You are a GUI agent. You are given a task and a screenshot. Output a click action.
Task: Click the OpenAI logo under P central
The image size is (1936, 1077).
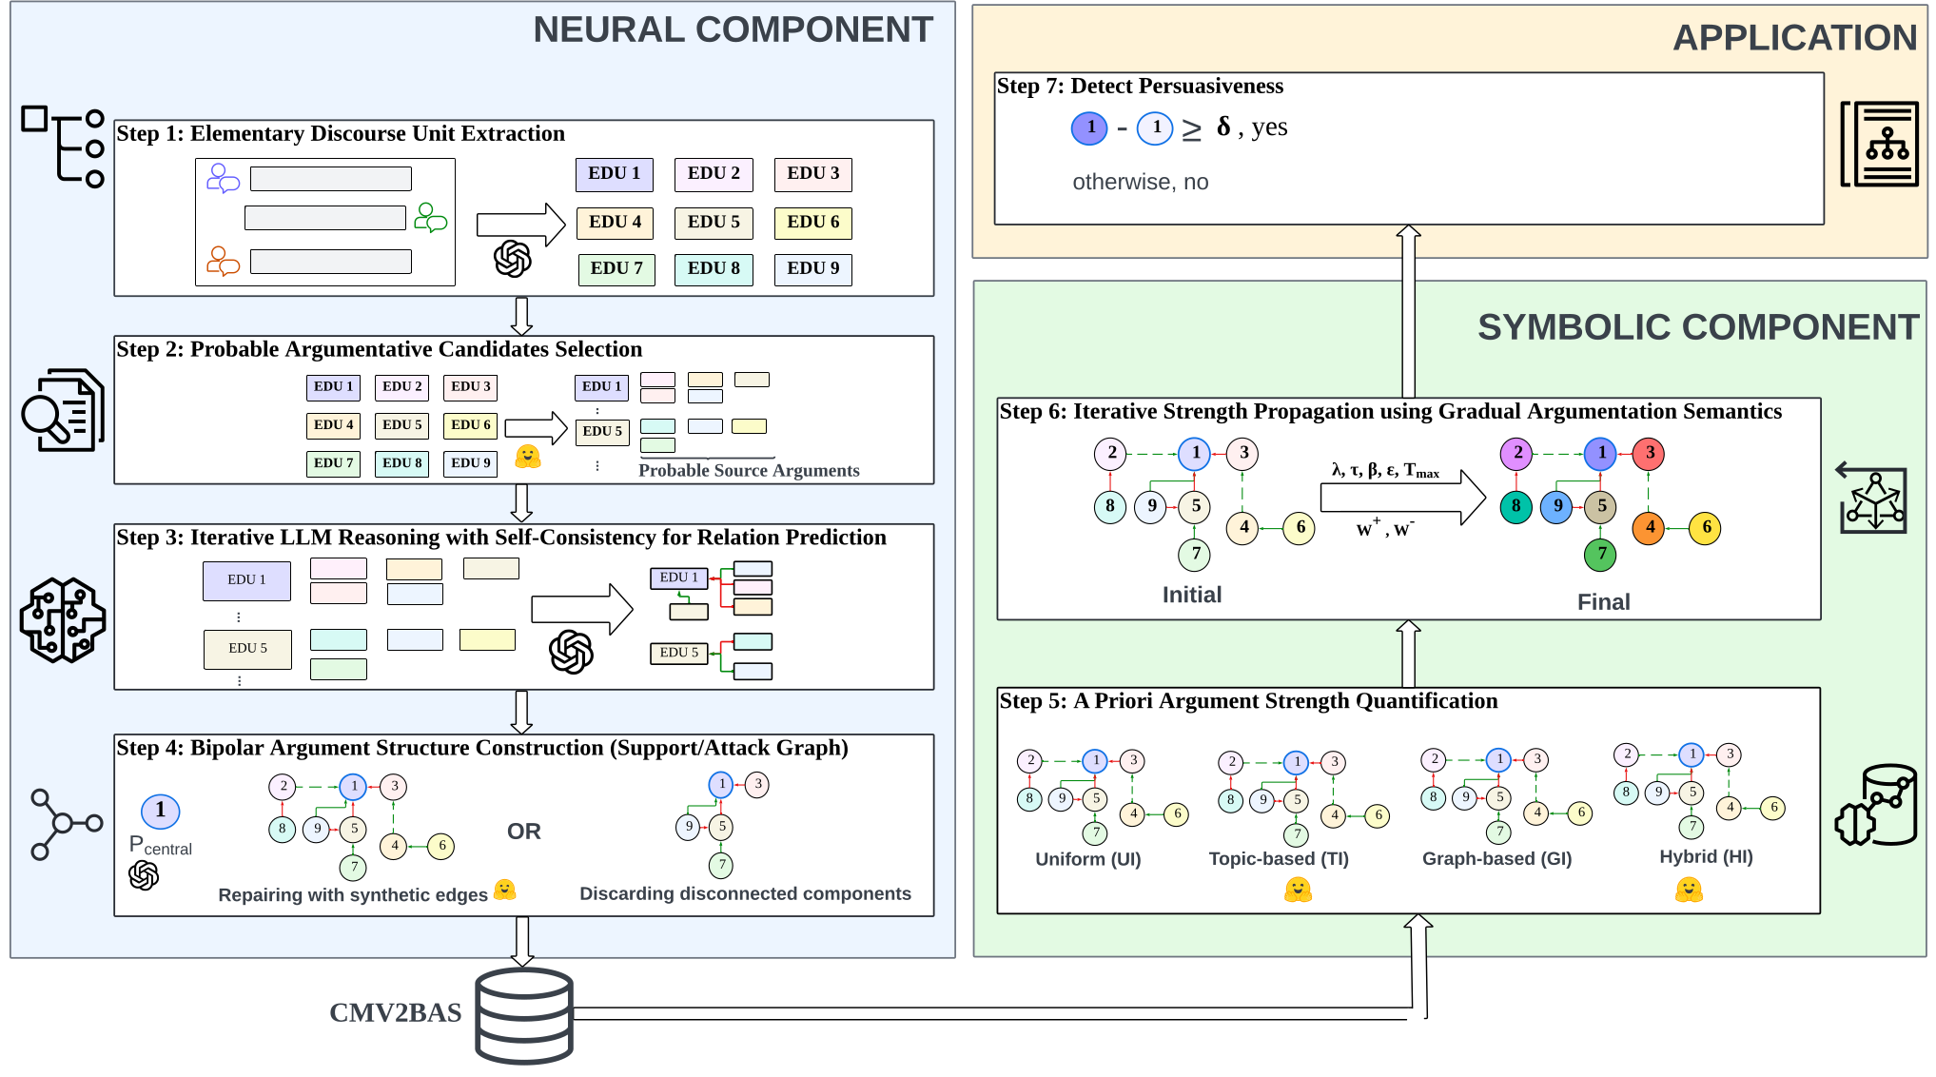coord(144,875)
